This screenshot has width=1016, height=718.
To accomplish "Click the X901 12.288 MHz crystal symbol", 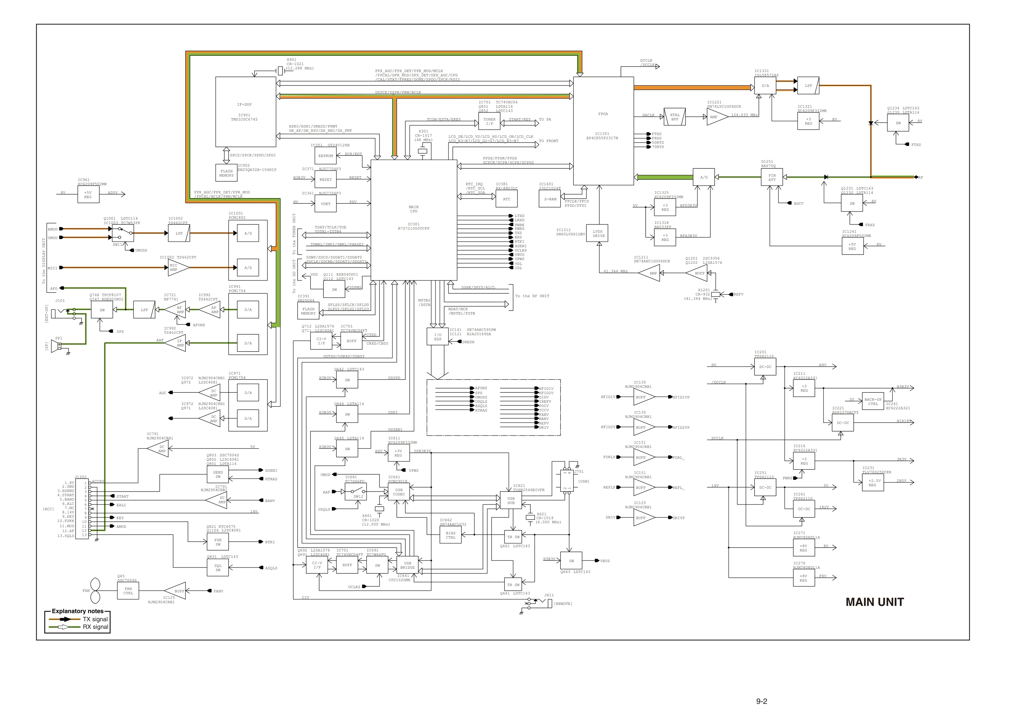I will coord(280,71).
